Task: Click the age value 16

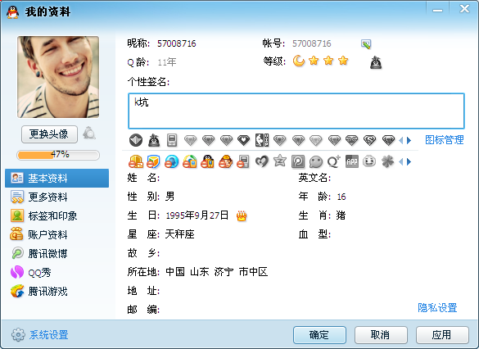Action: pyautogui.click(x=341, y=197)
